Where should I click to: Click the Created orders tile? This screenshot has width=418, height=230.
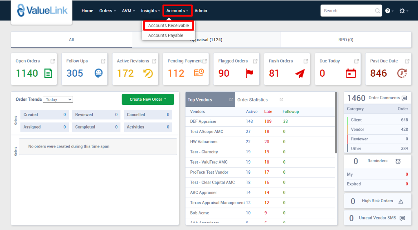[44, 115]
